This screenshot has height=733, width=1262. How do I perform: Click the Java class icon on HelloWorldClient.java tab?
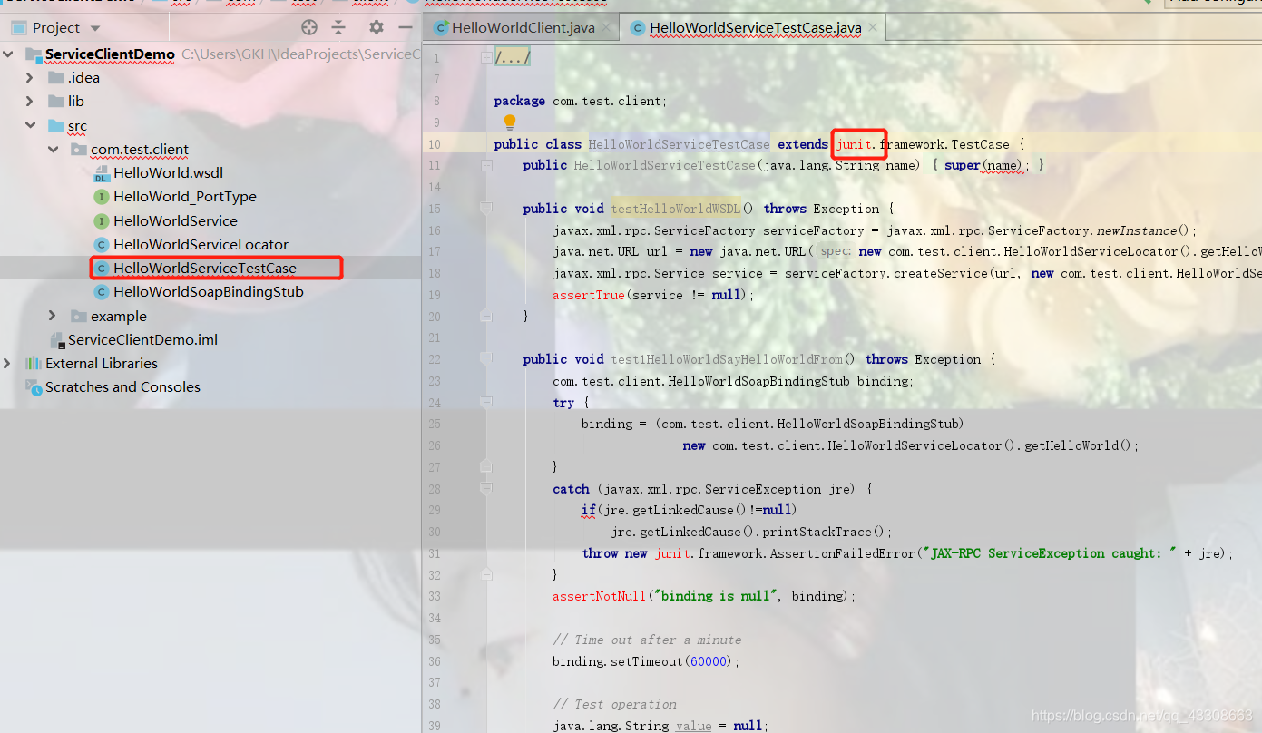pos(441,28)
